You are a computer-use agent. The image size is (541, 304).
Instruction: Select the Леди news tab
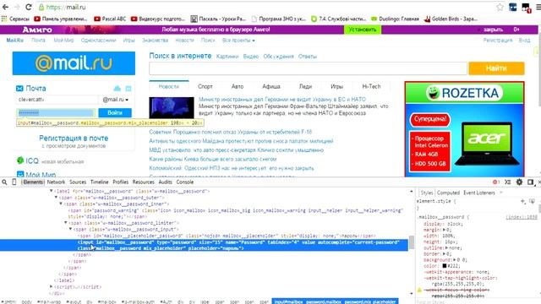[305, 86]
